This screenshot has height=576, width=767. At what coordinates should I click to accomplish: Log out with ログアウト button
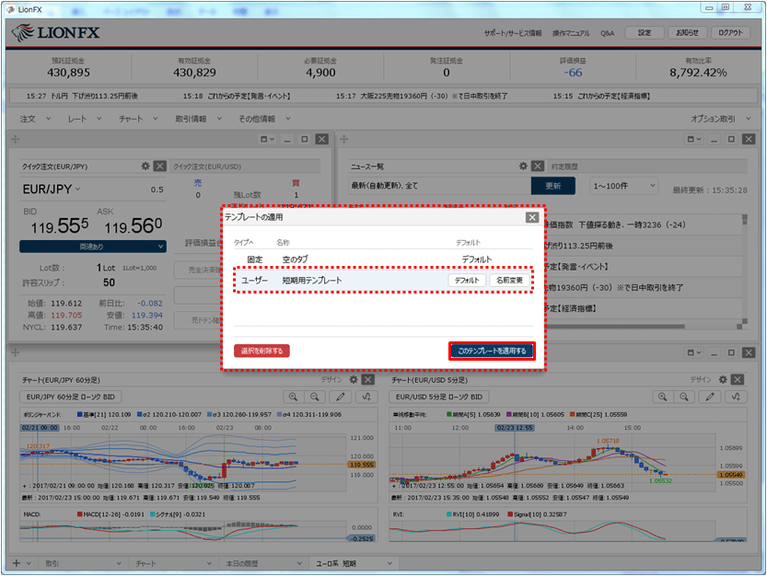731,33
